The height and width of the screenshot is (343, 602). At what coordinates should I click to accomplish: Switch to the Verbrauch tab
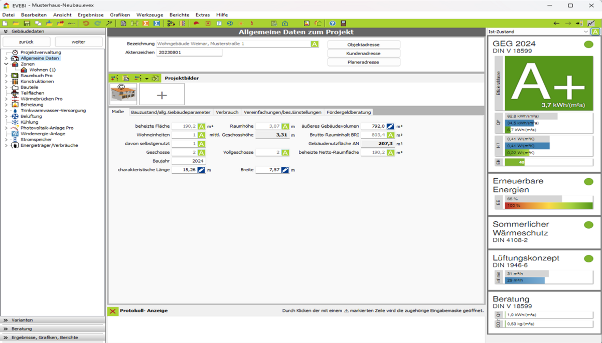[x=227, y=112]
